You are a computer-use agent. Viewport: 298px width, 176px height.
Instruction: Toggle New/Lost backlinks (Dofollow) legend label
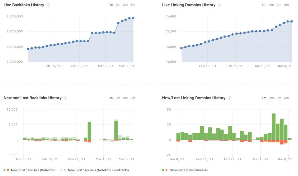point(33,170)
